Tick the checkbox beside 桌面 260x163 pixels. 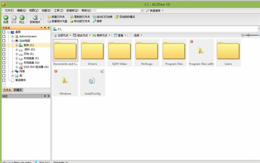(x=3, y=32)
